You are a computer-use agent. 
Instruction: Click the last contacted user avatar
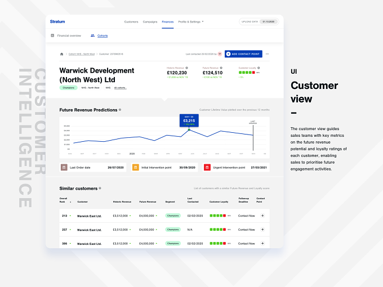(220, 54)
